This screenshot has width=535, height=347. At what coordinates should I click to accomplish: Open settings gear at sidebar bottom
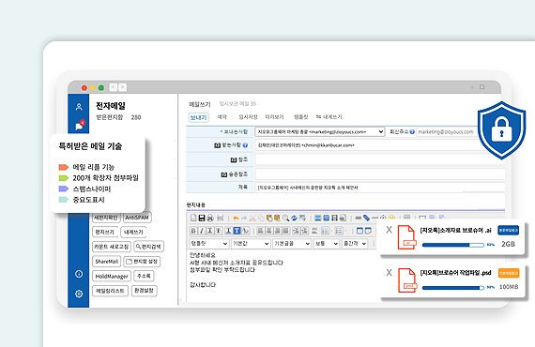(79, 294)
